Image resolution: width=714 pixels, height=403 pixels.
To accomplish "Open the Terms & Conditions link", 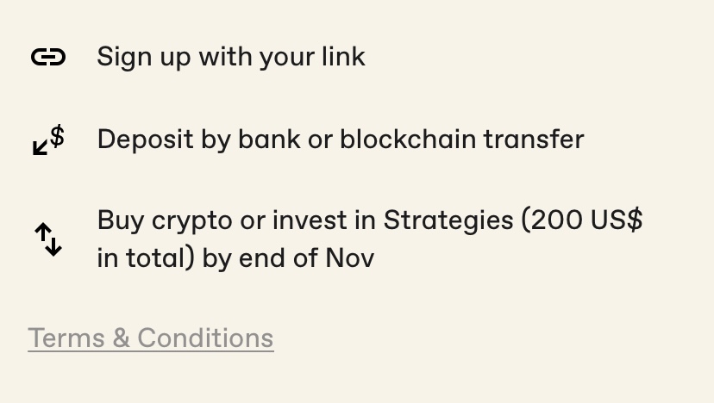I will point(150,338).
